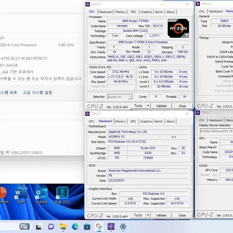Viewport: 233px width, 233px height.
Task: Open Chat icon on taskbar
Action: (x=51, y=227)
